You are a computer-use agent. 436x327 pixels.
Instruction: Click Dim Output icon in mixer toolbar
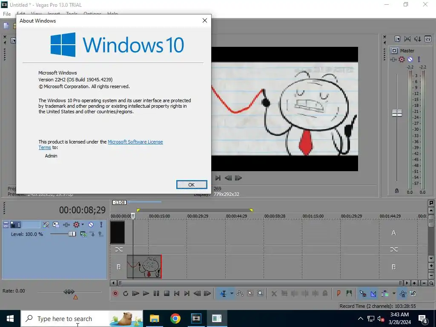pyautogui.click(x=417, y=39)
